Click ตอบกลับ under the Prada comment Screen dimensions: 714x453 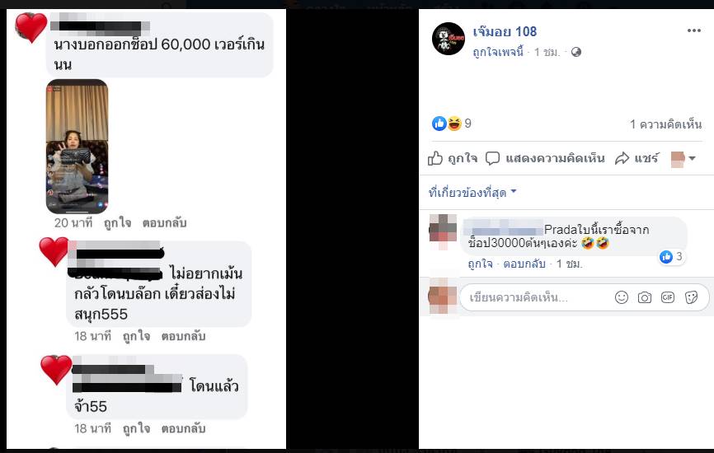524,264
